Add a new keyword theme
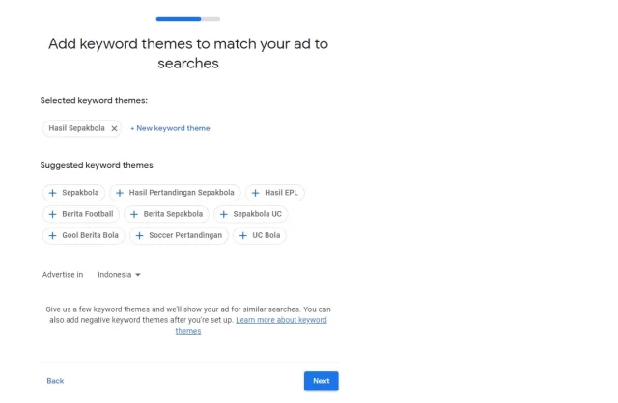Viewport: 618px width, 403px height. pos(170,128)
